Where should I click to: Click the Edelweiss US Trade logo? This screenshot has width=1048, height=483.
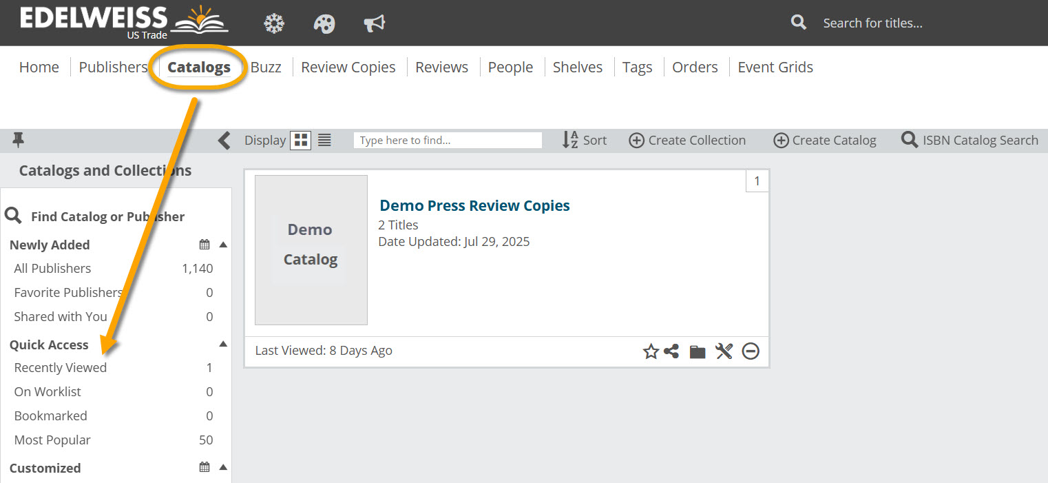124,22
